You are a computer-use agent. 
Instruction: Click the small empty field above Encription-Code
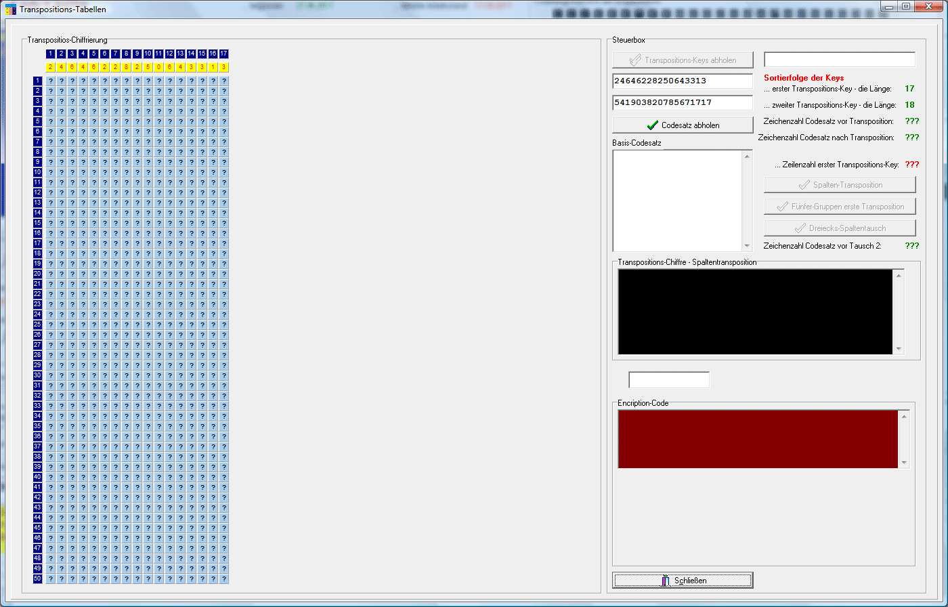click(x=669, y=380)
